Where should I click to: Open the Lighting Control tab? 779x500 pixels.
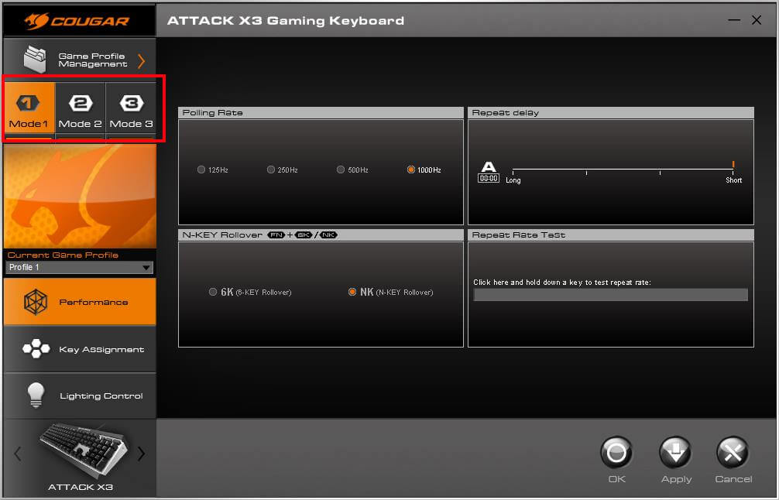[x=80, y=396]
